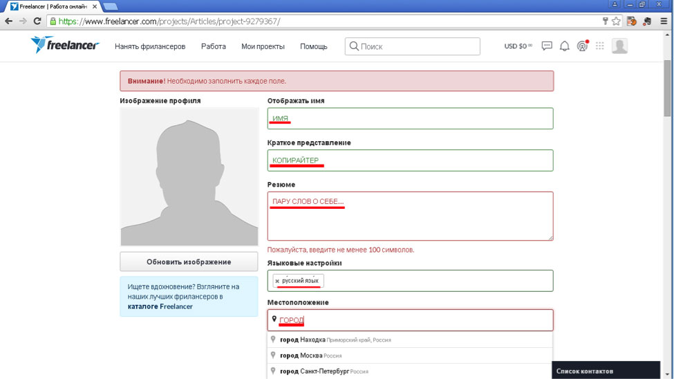Image resolution: width=674 pixels, height=379 pixels.
Task: Click the orange extension icon beside the bookmark star
Action: [631, 21]
